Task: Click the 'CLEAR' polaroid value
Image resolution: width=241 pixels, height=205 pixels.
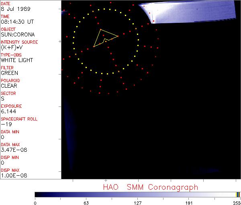Action: (x=9, y=86)
